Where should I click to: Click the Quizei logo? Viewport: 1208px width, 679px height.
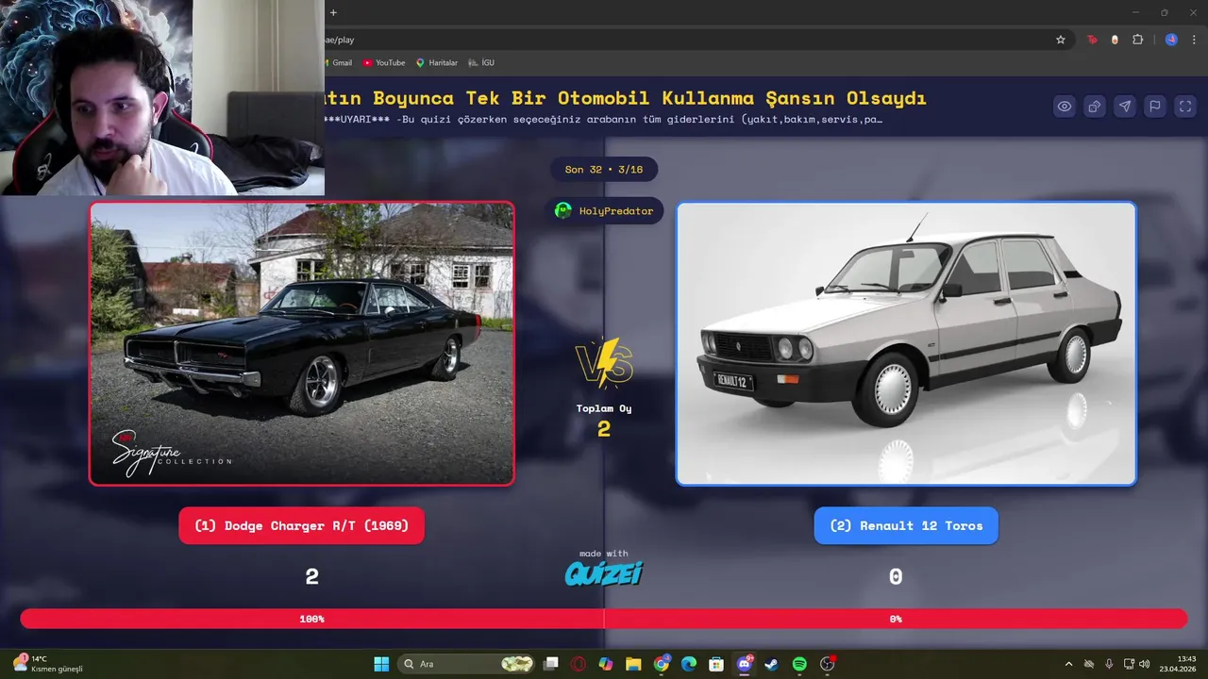coord(604,573)
